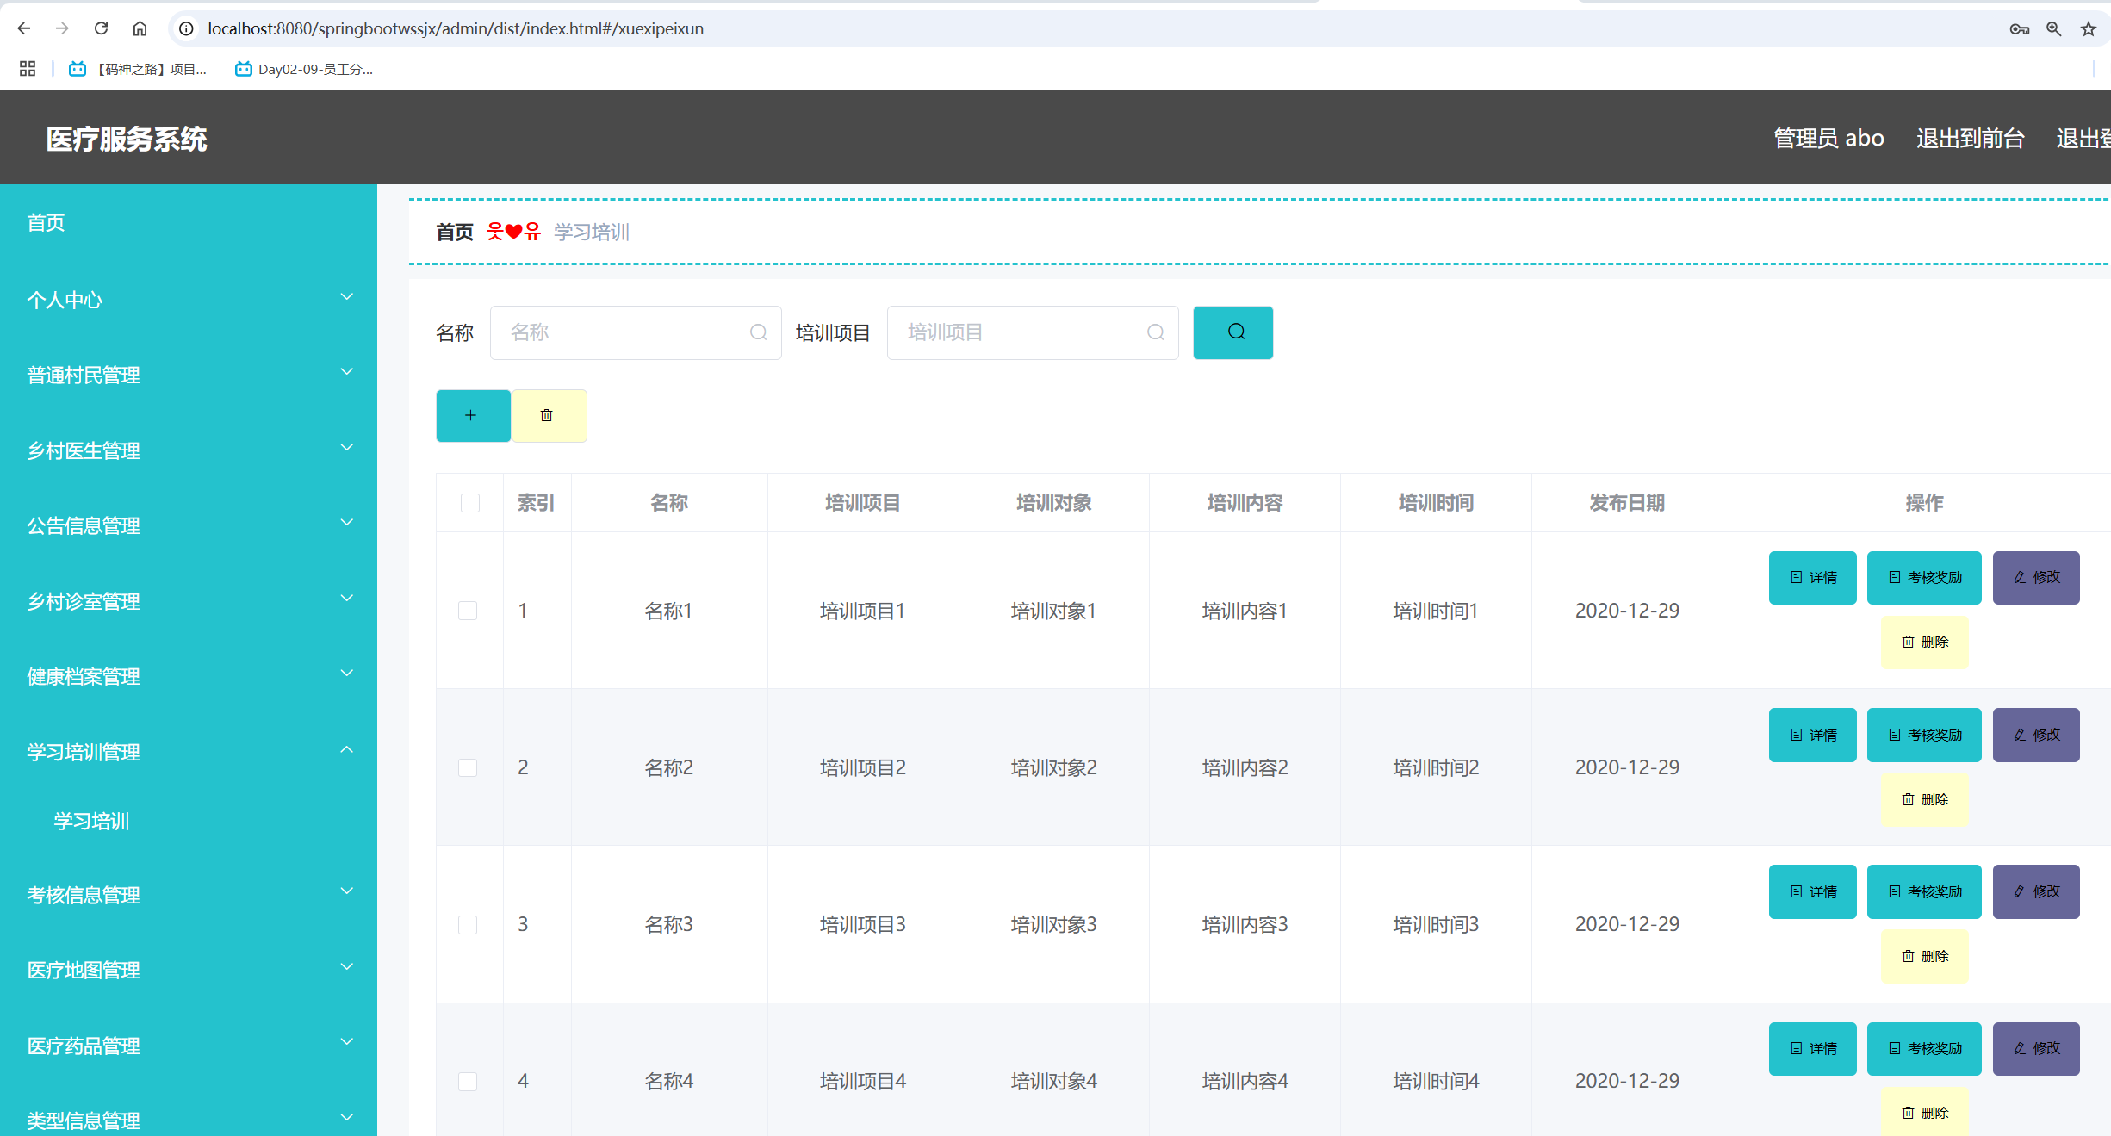Image resolution: width=2111 pixels, height=1136 pixels.
Task: Open 考核奖励 for row 名称4
Action: pos(1924,1049)
